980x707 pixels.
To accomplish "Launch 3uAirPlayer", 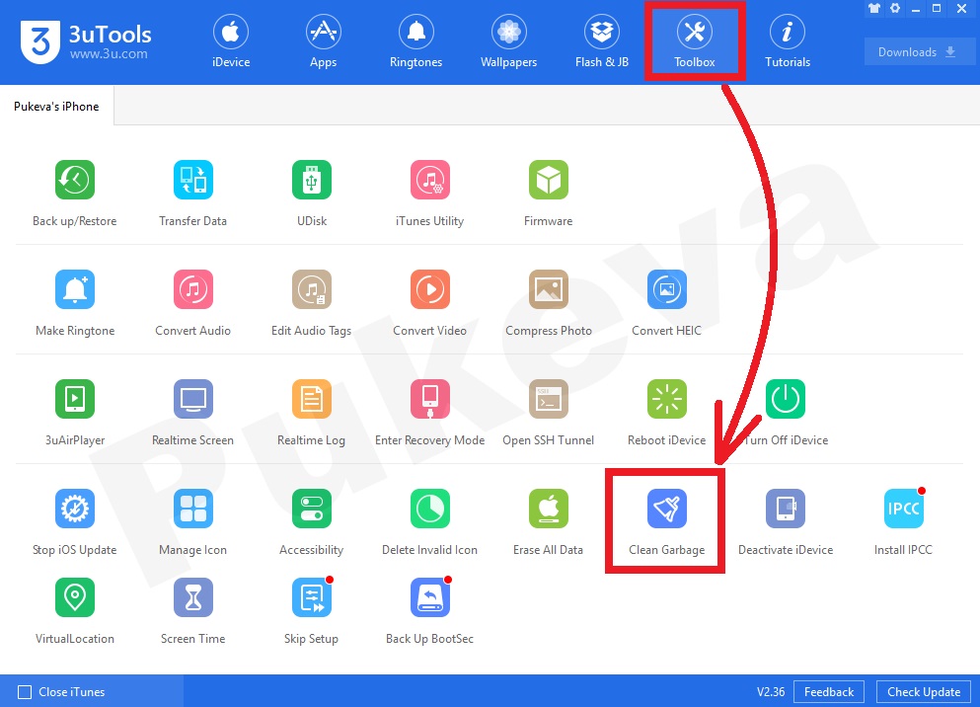I will 74,399.
